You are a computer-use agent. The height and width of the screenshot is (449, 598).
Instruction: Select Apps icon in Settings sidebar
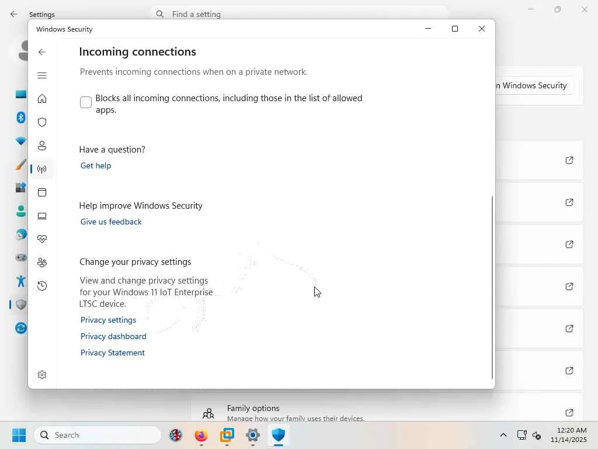21,188
